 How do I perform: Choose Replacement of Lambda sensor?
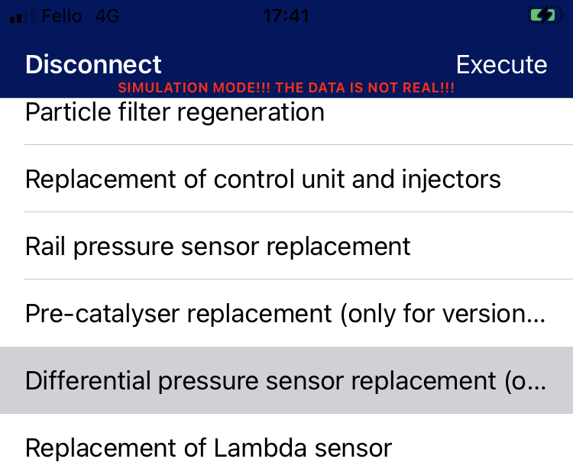(286, 438)
